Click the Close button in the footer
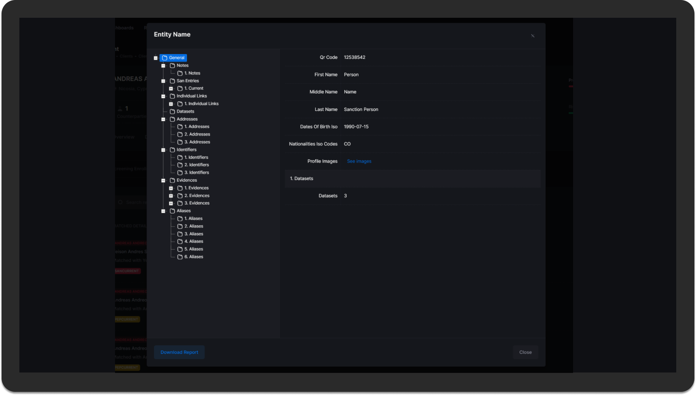Image resolution: width=696 pixels, height=395 pixels. coord(525,352)
